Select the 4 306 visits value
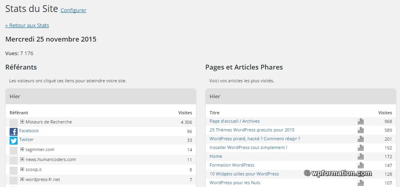The height and width of the screenshot is (187, 400). pyautogui.click(x=186, y=122)
